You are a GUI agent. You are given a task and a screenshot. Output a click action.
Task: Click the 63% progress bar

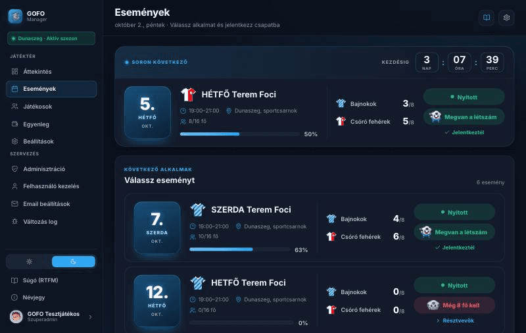coord(240,249)
